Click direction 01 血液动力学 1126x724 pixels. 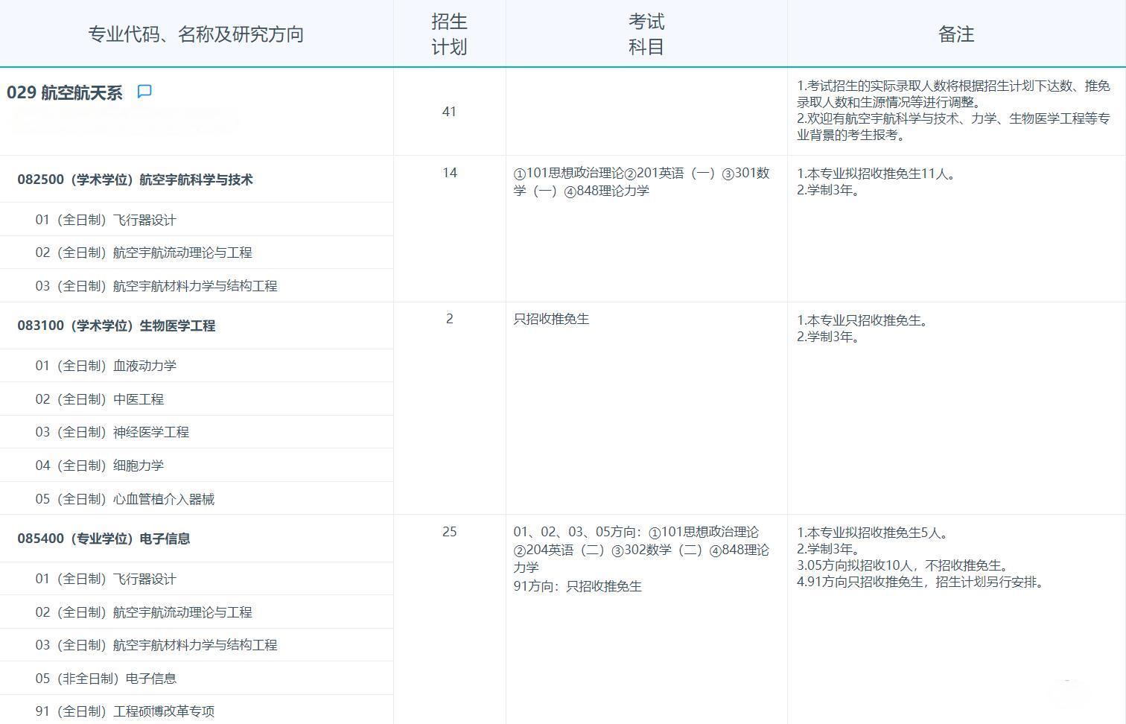click(106, 365)
